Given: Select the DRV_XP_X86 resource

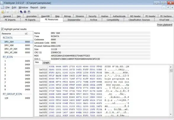Looking at the screenshot, I should (17, 52).
